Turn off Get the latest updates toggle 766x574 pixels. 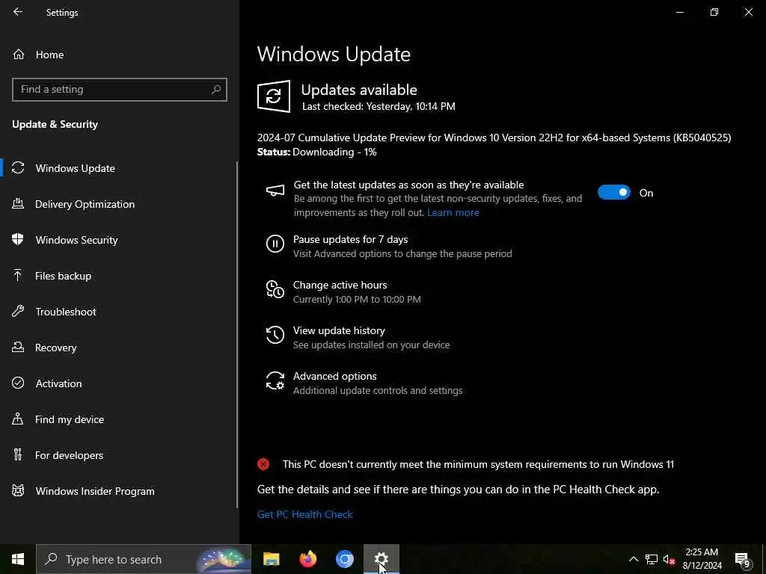(x=613, y=192)
